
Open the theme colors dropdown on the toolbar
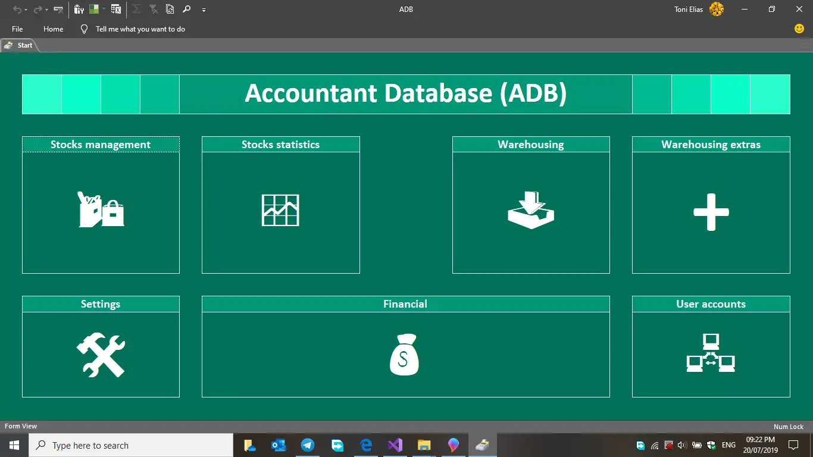[x=102, y=10]
